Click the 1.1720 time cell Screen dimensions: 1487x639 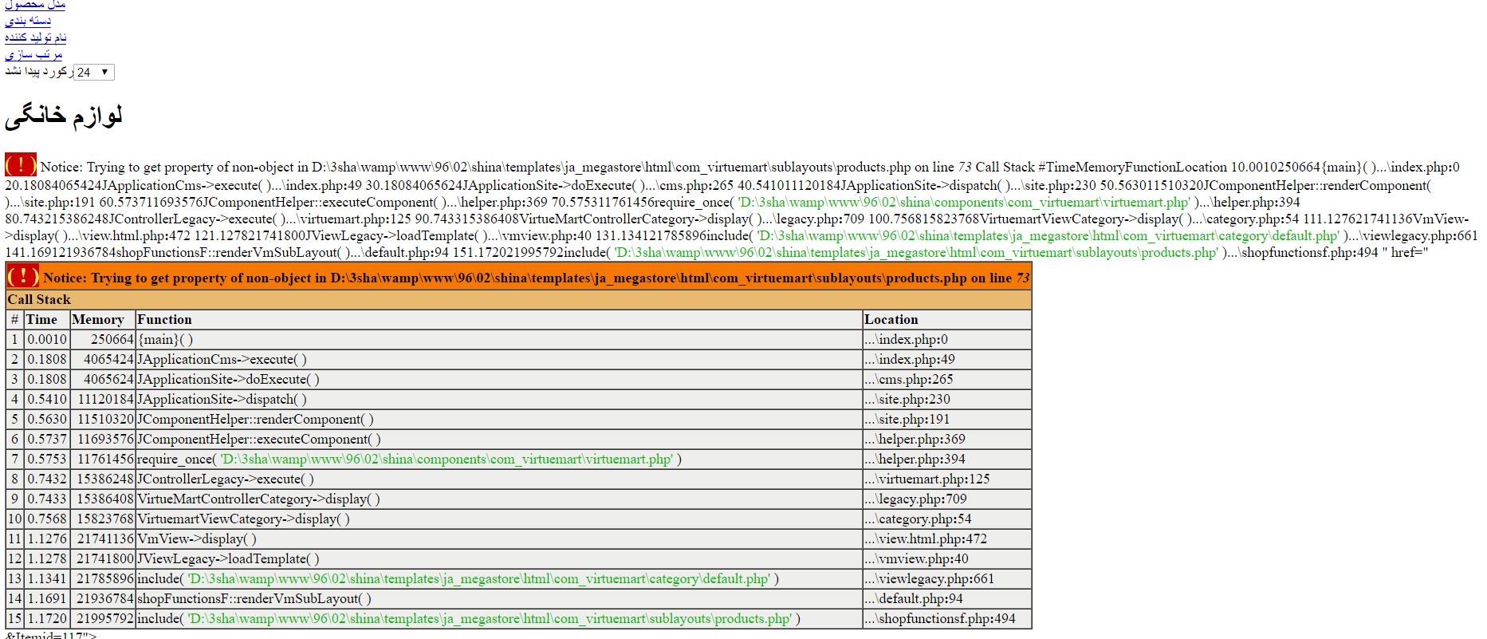[46, 618]
